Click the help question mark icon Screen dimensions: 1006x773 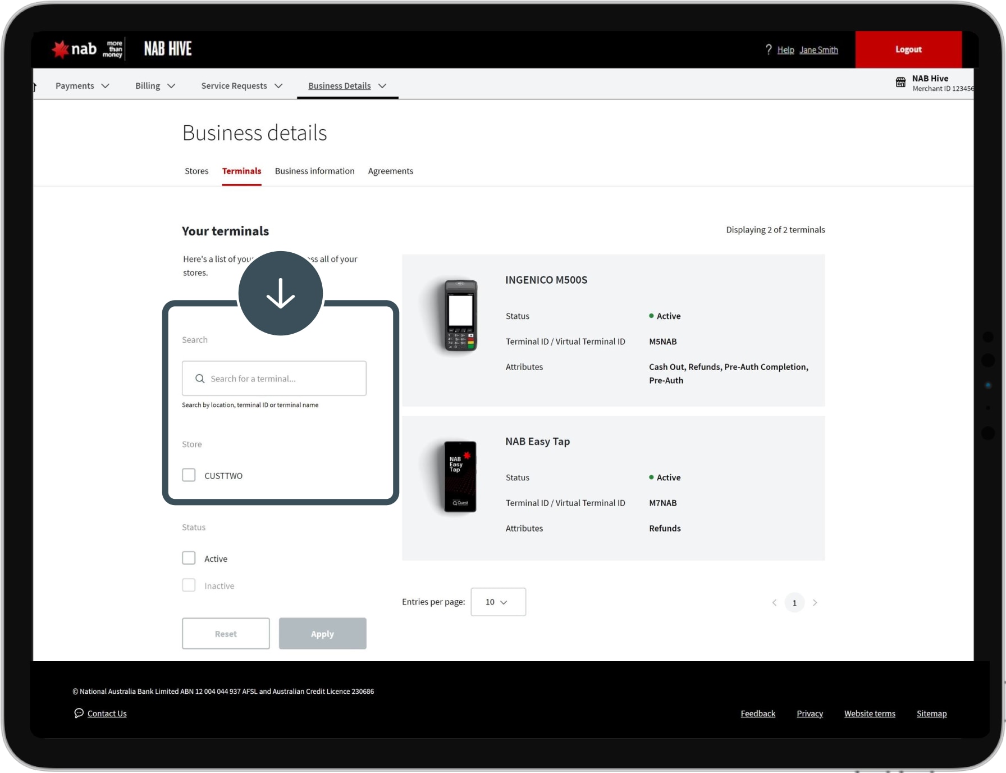[769, 49]
